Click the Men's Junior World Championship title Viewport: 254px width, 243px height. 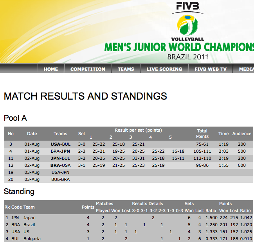(x=179, y=48)
